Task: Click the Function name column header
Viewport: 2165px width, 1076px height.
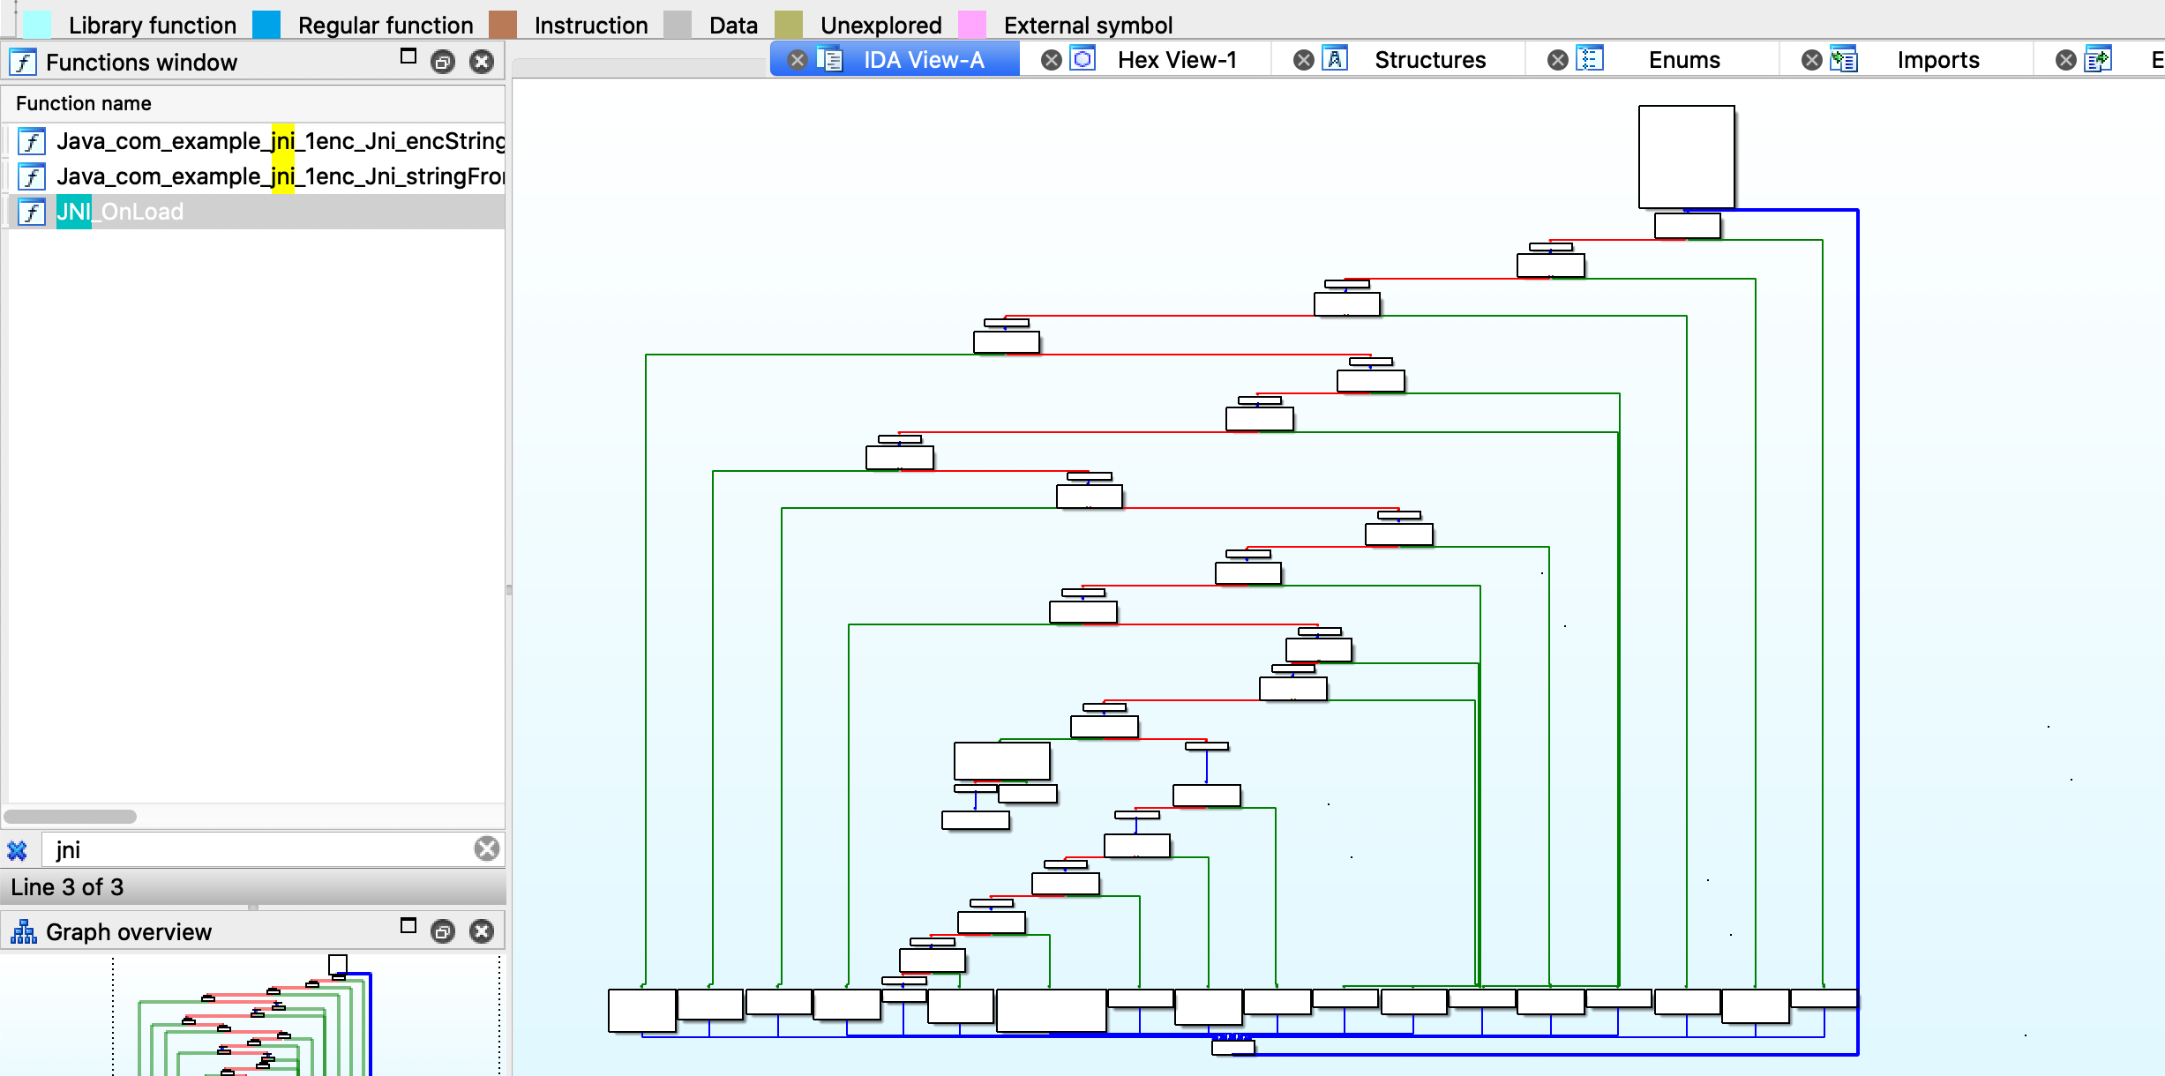Action: (84, 103)
